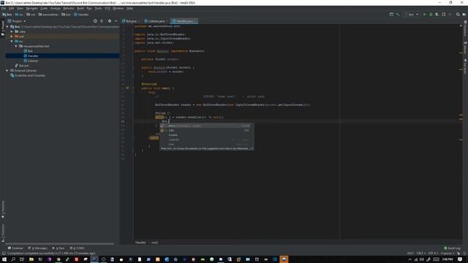Open the Run menu
468x263 pixels.
pos(89,8)
